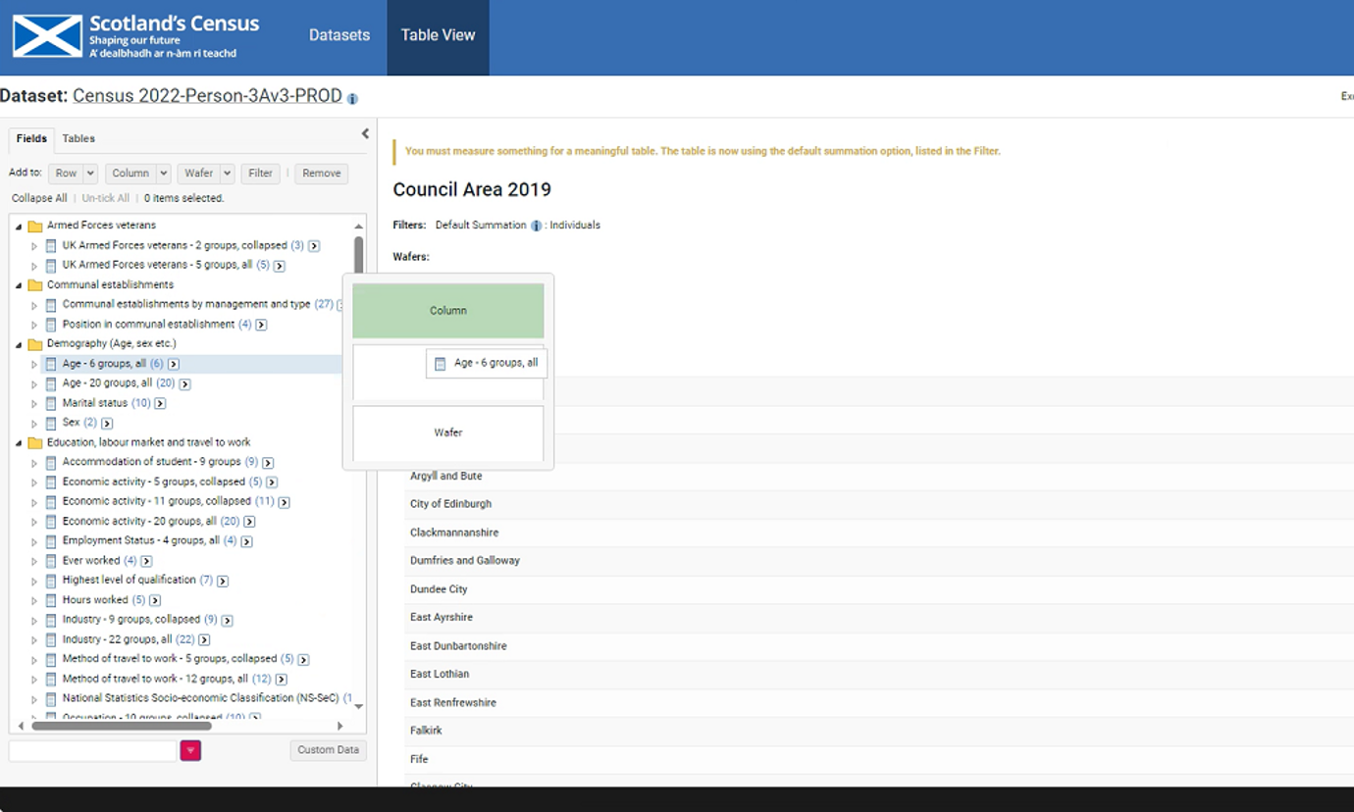The height and width of the screenshot is (812, 1354).
Task: Collapse the fields side panel with the arrow
Action: (365, 134)
